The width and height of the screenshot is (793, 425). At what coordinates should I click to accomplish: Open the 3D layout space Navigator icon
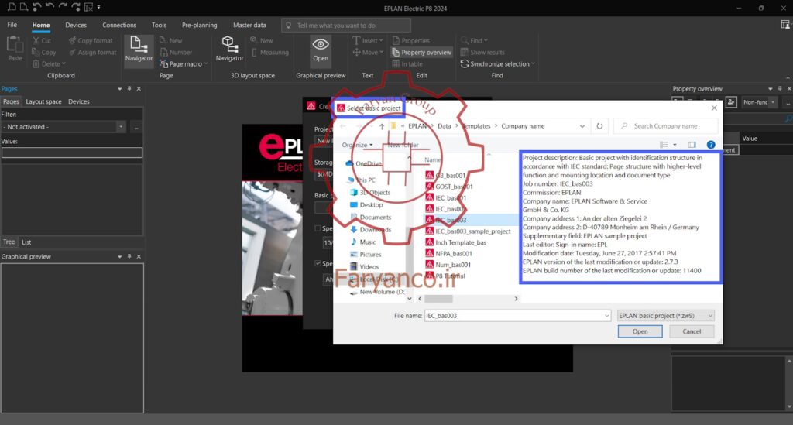[x=229, y=44]
